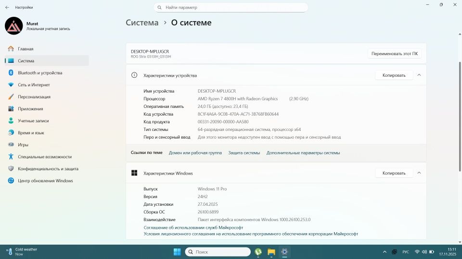Viewport: 462px width, 259px height.
Task: Open the Cold weather widget
Action: coord(22,252)
